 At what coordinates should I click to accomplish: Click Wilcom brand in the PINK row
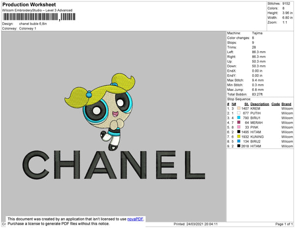pyautogui.click(x=287, y=127)
